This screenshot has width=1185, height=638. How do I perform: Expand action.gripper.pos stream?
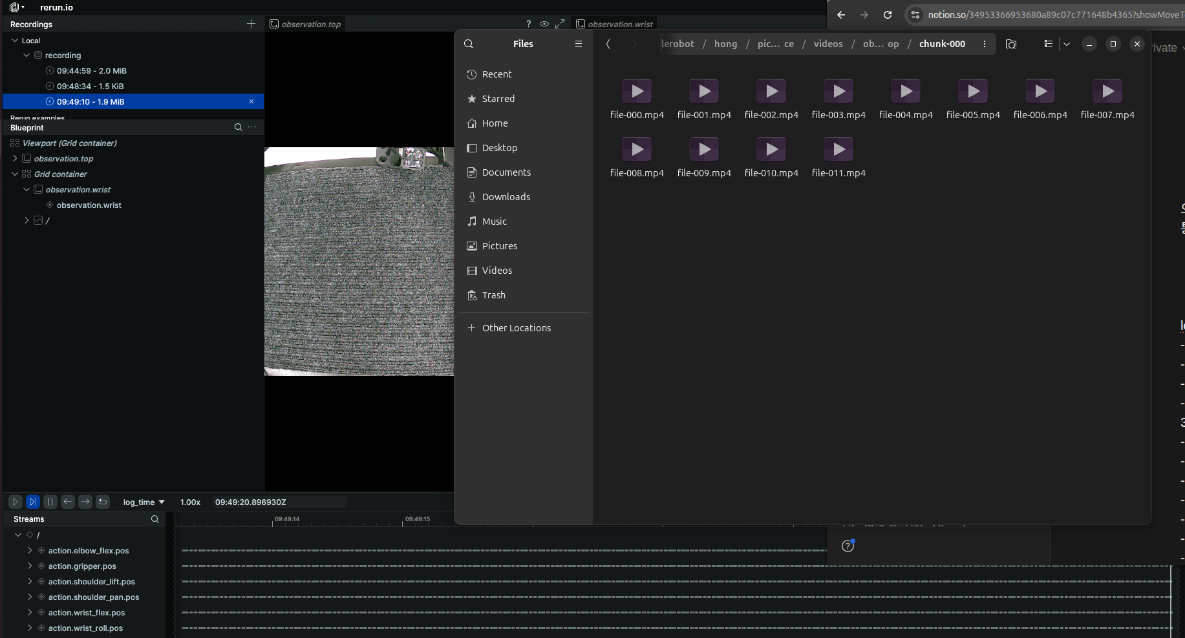(x=30, y=566)
